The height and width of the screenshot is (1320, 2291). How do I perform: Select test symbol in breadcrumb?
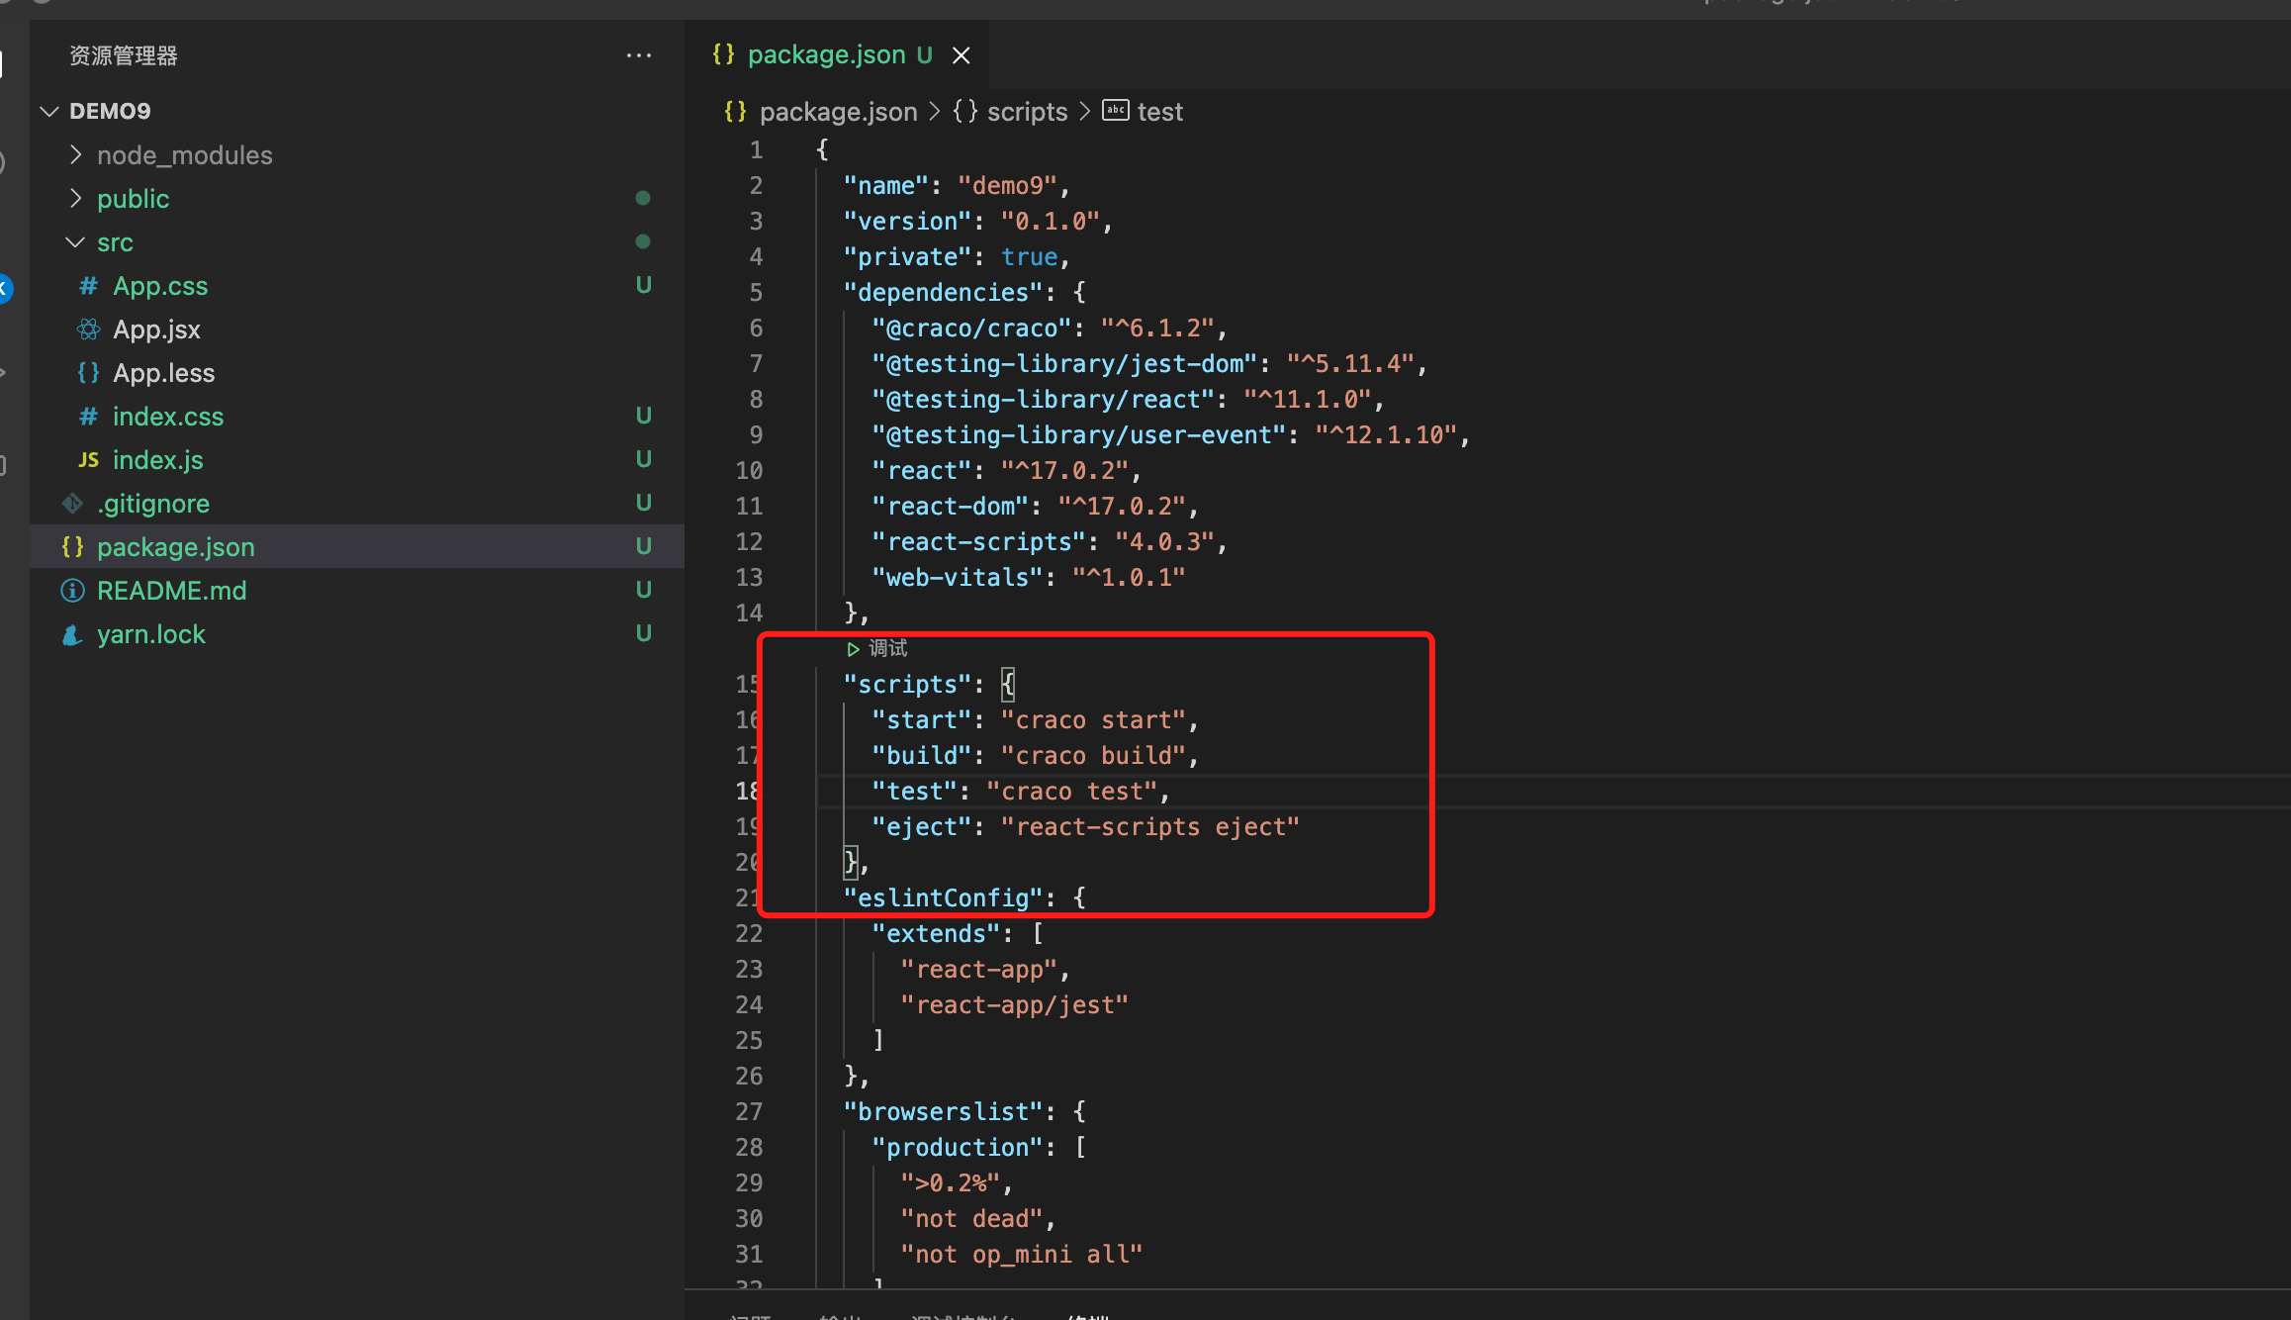click(1159, 112)
